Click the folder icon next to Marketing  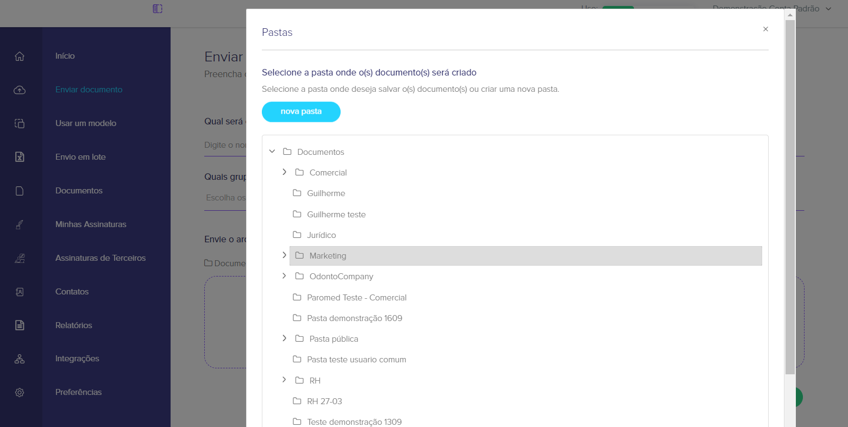[x=299, y=255]
